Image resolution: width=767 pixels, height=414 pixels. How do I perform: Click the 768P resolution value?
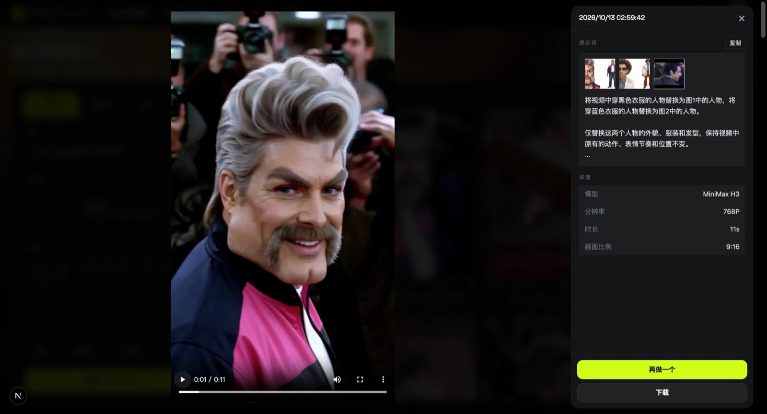tap(731, 211)
